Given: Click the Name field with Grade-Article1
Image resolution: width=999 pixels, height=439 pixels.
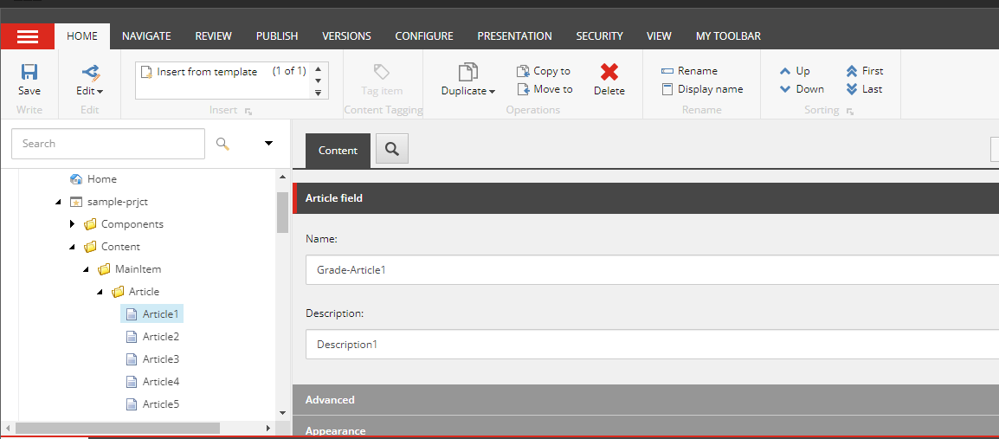Looking at the screenshot, I should tap(653, 270).
